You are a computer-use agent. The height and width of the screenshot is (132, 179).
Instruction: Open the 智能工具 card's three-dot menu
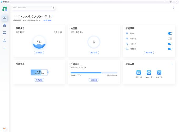172,64
